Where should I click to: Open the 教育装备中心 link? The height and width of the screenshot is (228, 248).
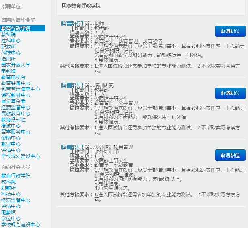tap(16, 83)
